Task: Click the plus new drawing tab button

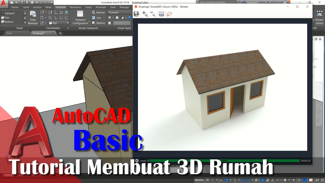Action: pyautogui.click(x=60, y=33)
